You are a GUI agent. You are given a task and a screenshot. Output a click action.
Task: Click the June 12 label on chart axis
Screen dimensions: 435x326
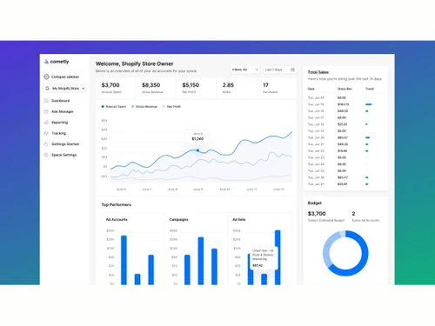tap(278, 190)
